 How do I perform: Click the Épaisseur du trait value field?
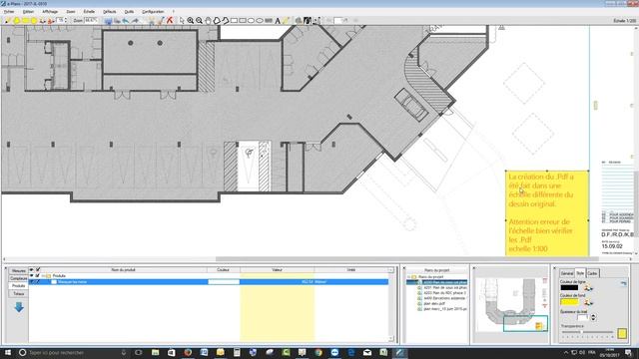point(583,317)
